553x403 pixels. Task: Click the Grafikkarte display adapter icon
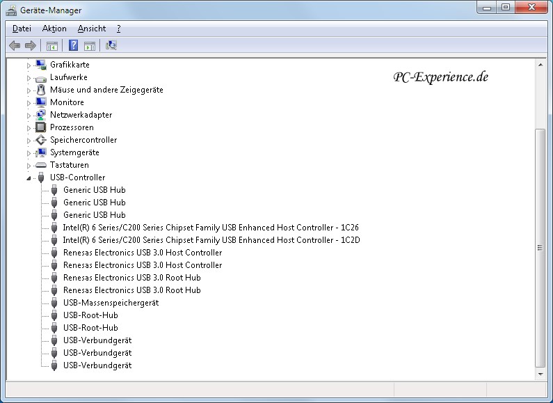40,65
